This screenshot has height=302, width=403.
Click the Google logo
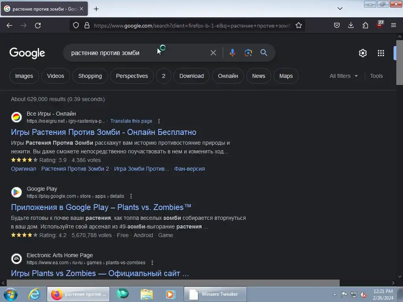point(27,53)
